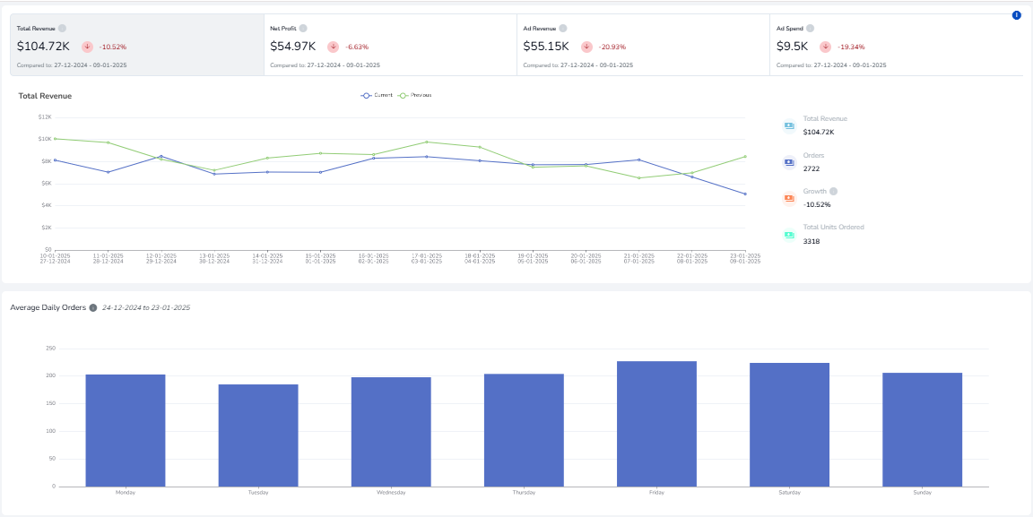Click the info icon next to Ad Spend
This screenshot has height=517, width=1033.
(x=810, y=28)
